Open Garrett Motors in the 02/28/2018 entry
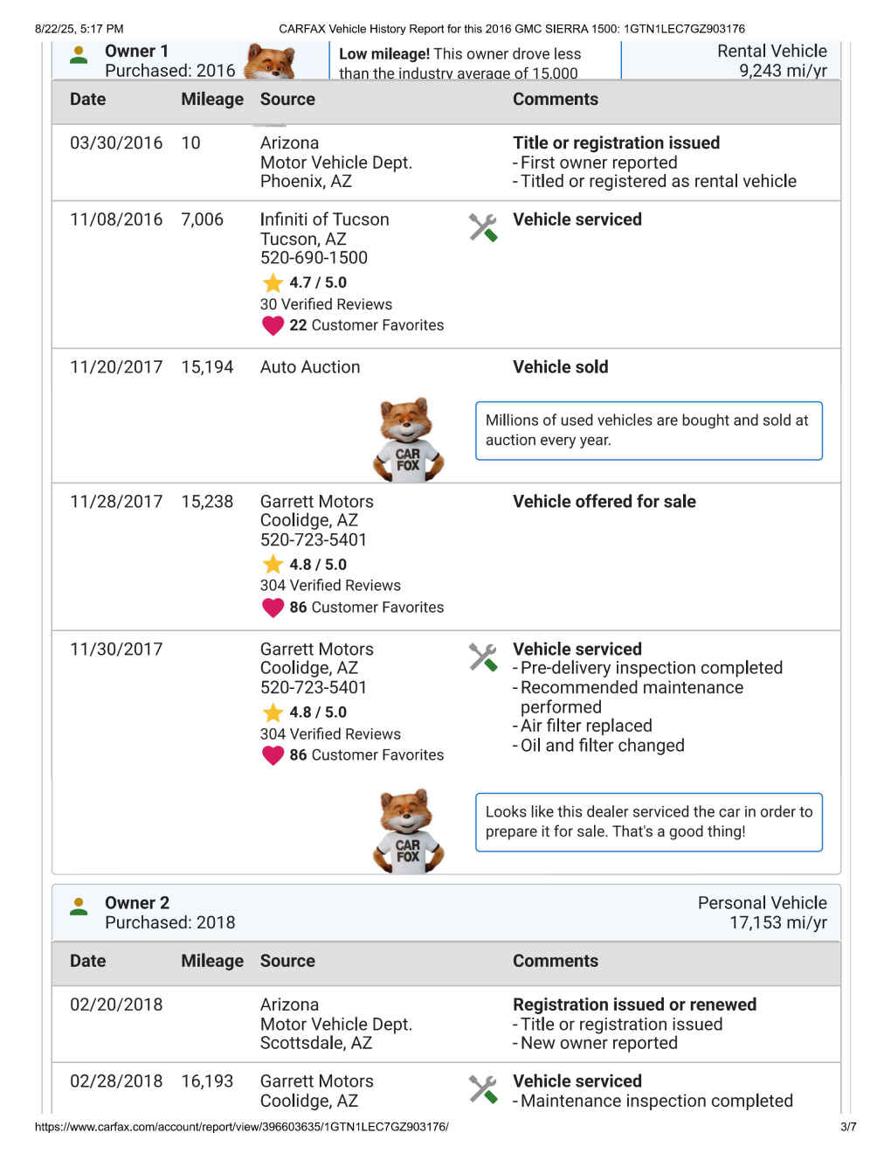Image resolution: width=891 pixels, height=1154 pixels. click(x=316, y=1081)
